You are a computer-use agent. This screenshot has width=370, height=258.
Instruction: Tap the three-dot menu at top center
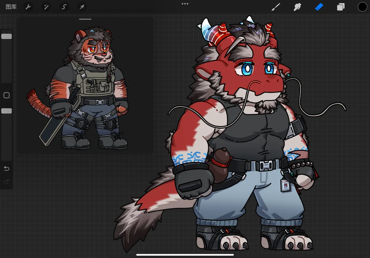(185, 4)
